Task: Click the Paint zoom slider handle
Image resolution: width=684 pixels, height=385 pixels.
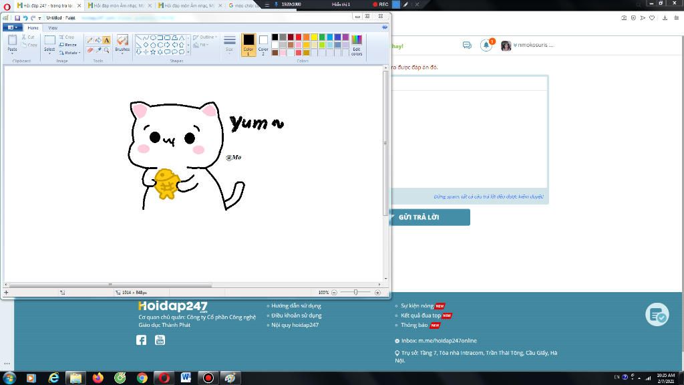Action: coord(355,293)
